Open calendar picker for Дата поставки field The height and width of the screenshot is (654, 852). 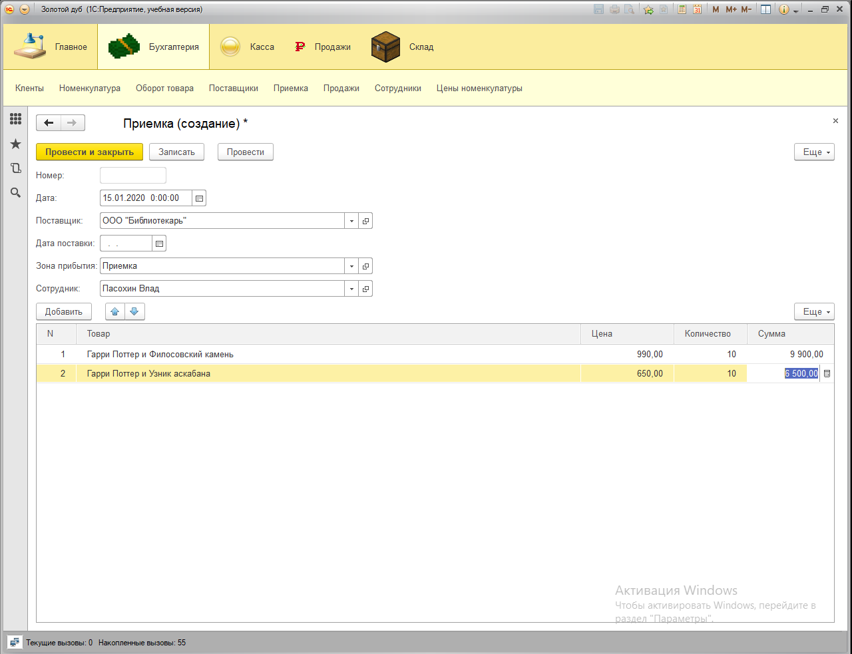[x=159, y=244]
